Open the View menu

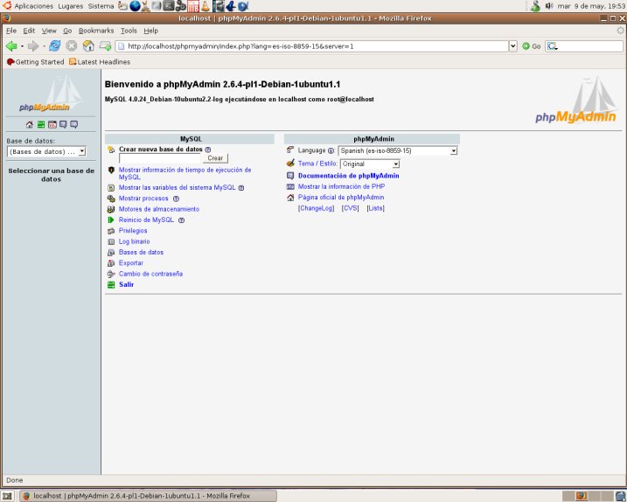click(49, 31)
